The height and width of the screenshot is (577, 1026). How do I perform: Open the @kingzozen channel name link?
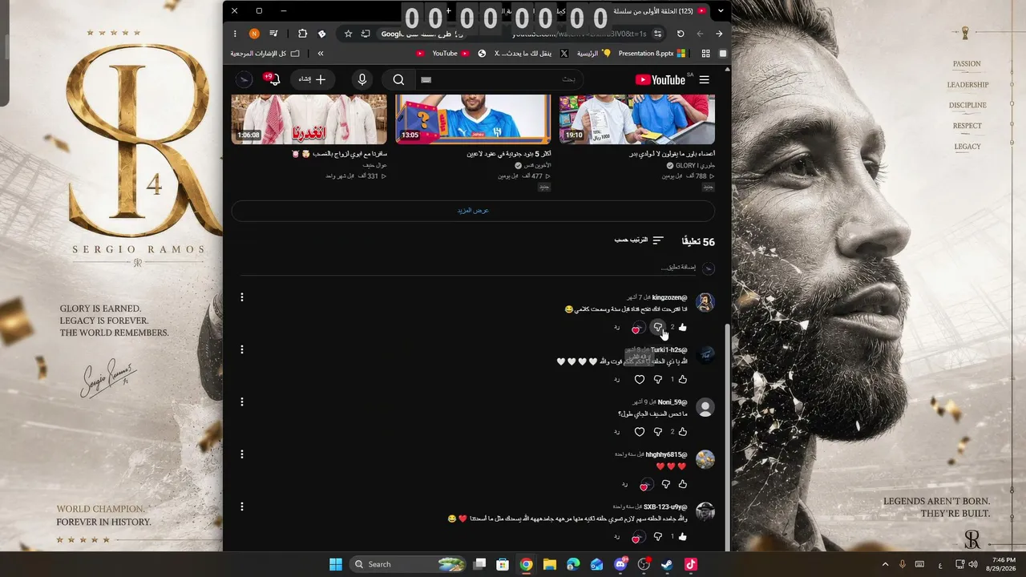click(x=669, y=297)
